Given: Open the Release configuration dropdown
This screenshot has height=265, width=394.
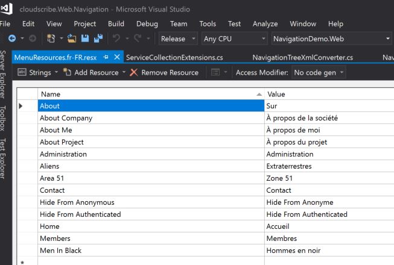Looking at the screenshot, I should click(x=178, y=39).
